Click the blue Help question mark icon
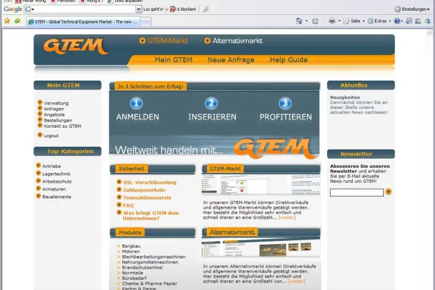Screen dimensions: 435x290 tap(397, 21)
